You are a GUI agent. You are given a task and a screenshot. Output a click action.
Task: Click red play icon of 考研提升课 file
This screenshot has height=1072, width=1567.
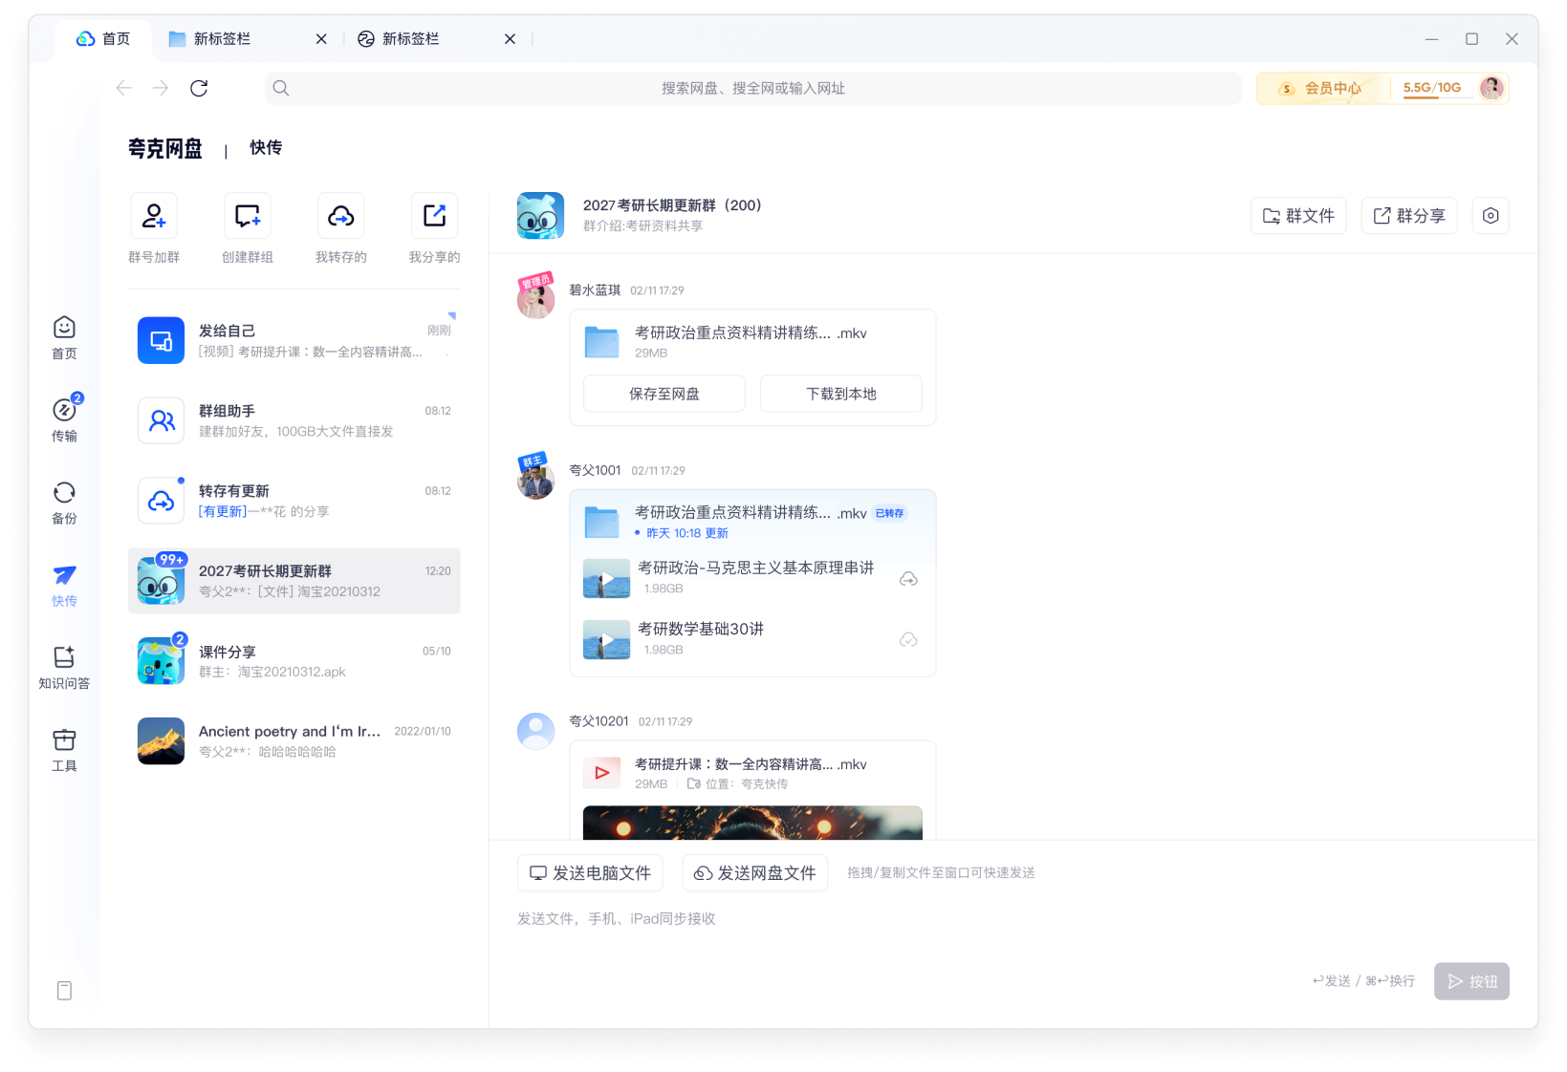click(602, 773)
